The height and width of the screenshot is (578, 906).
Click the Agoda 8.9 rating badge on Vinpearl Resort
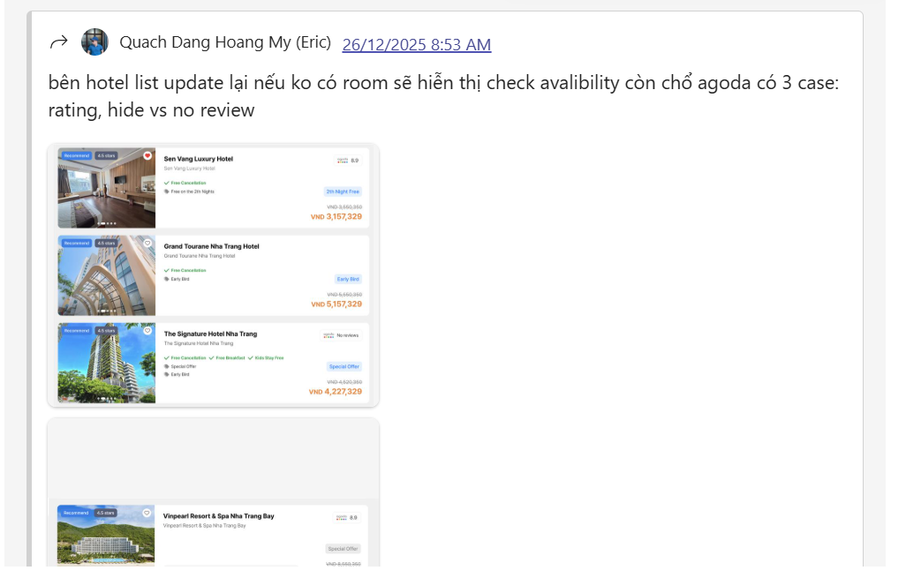(x=347, y=517)
